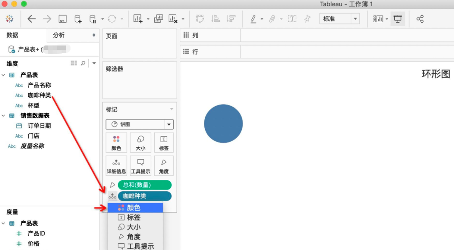Click the search magnifier in the 维度 header
The height and width of the screenshot is (250, 454).
[x=83, y=63]
